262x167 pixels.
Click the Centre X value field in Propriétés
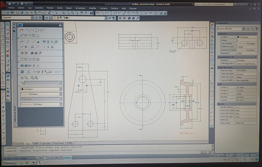(246, 87)
